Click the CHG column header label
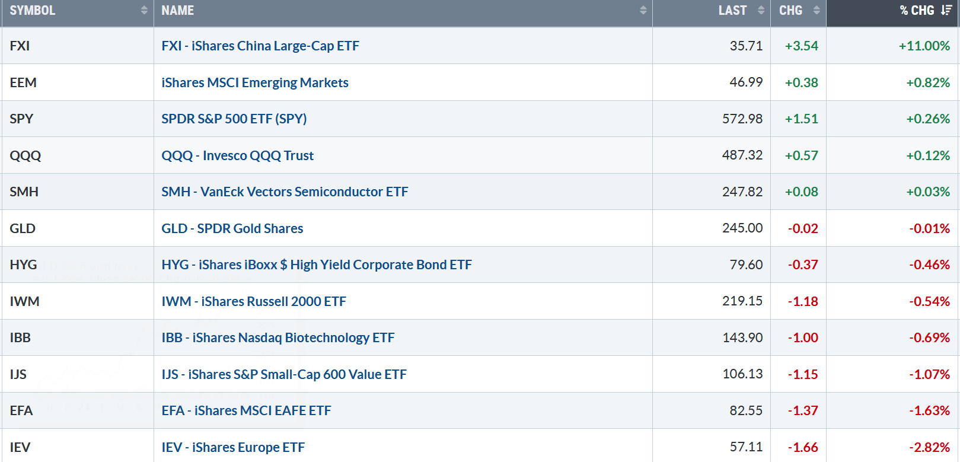This screenshot has height=462, width=960. [x=791, y=11]
